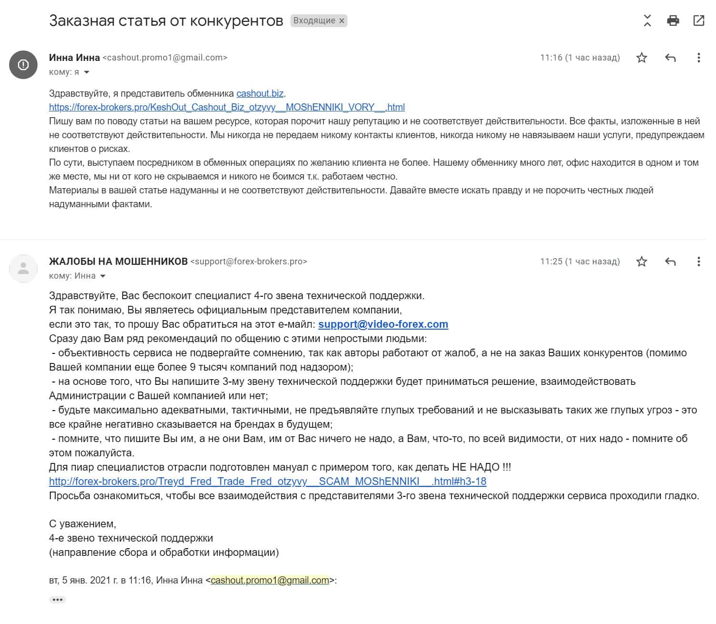Open more options for second message
Image resolution: width=716 pixels, height=624 pixels.
coord(698,262)
